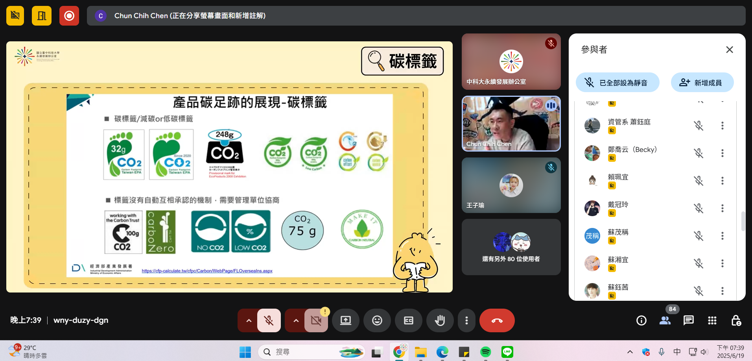Click the 新增成員 add people button
Image resolution: width=752 pixels, height=361 pixels.
tap(702, 83)
